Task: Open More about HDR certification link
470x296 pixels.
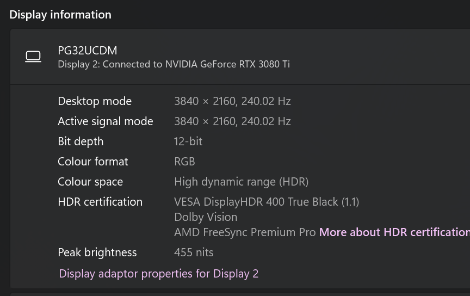Action: [394, 232]
